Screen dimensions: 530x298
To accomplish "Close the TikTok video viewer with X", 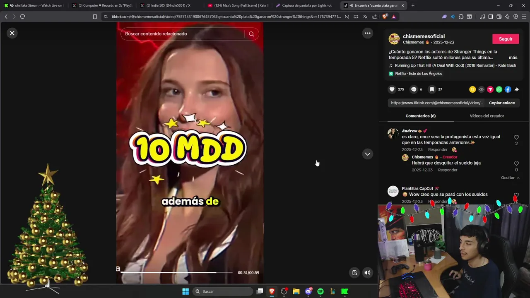I will [12, 33].
